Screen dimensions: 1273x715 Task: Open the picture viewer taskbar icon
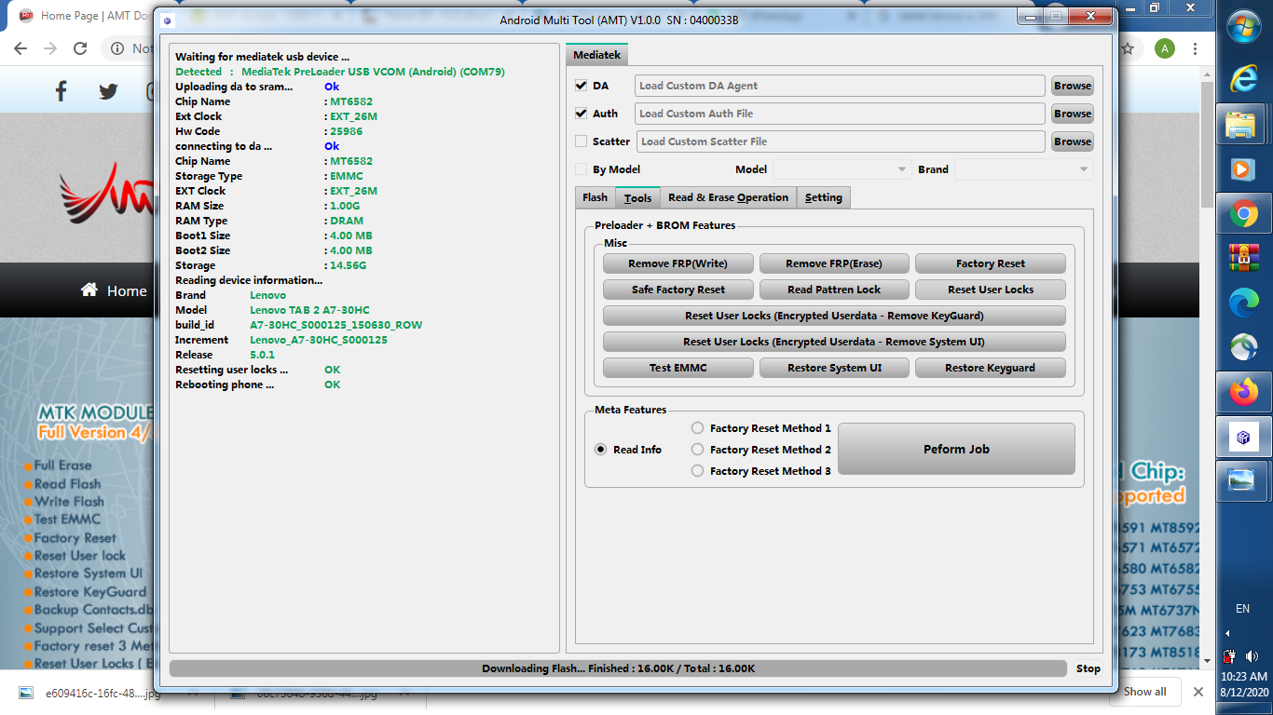[1242, 480]
